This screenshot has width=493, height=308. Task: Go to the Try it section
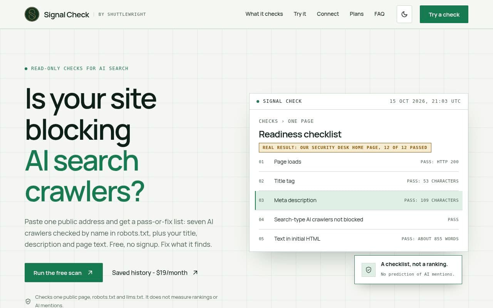coord(300,14)
